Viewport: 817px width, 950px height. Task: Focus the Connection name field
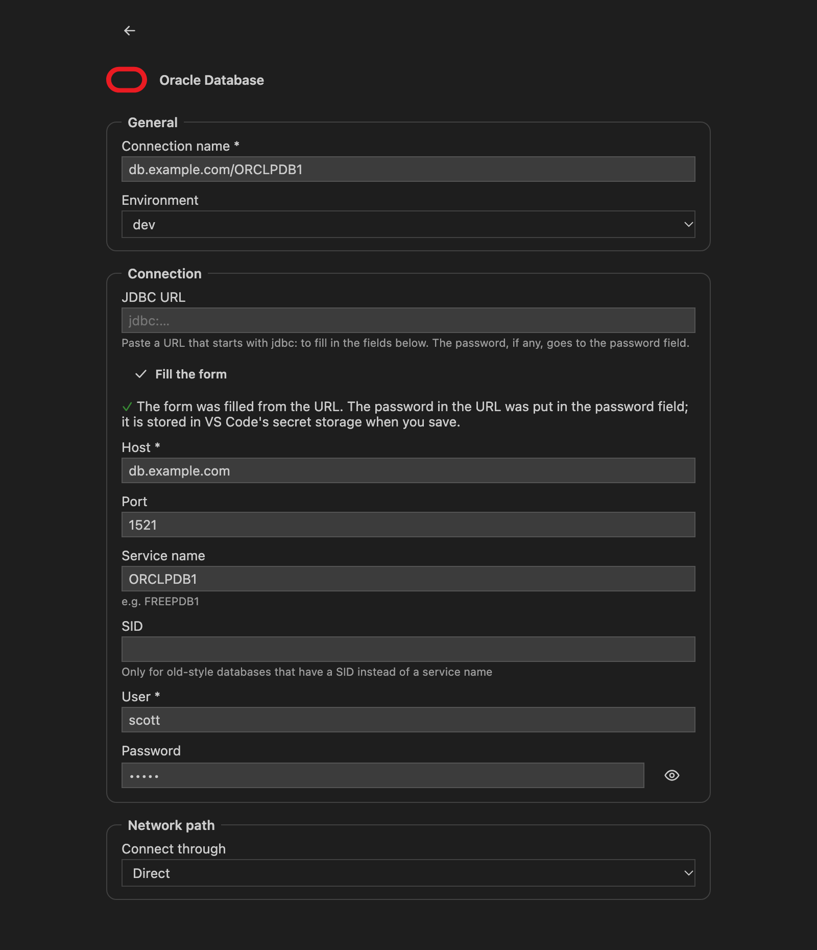408,169
